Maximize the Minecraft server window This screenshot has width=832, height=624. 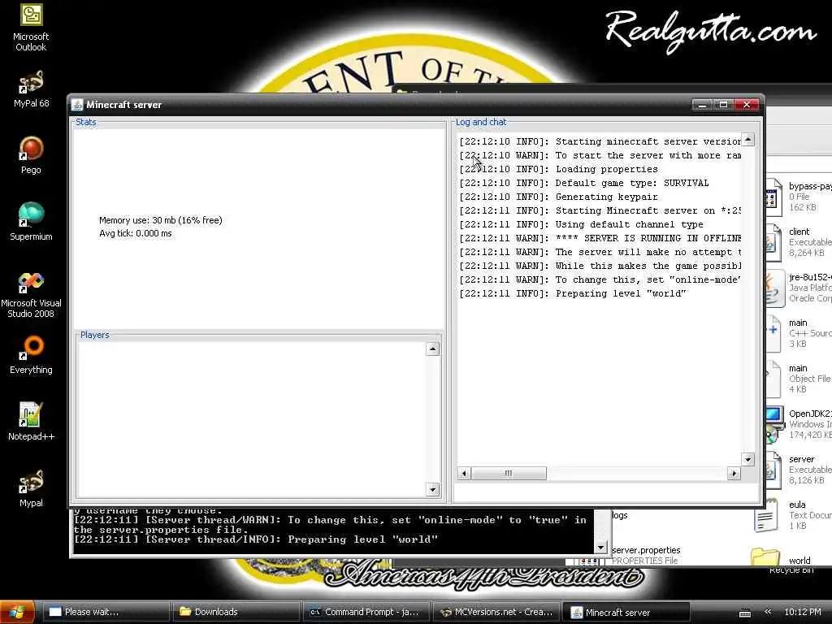[x=723, y=105]
